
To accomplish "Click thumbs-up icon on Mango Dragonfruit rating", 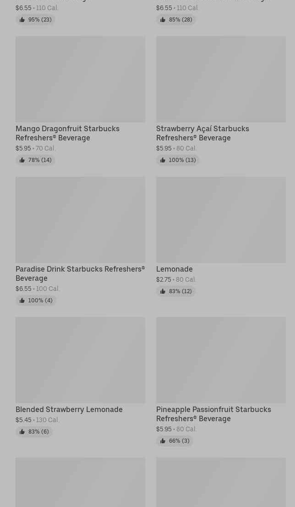I will click(22, 160).
